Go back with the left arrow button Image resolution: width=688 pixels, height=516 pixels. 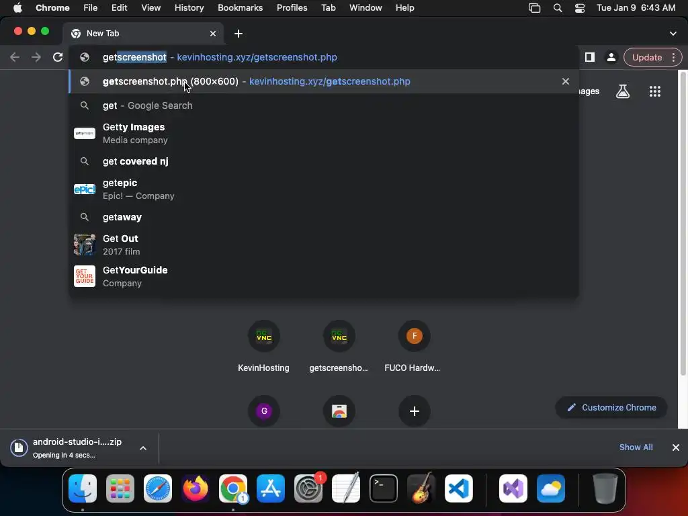15,57
